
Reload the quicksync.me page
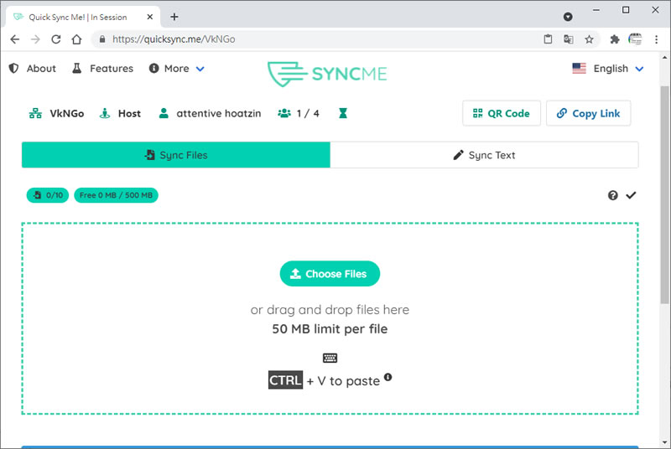pos(56,39)
